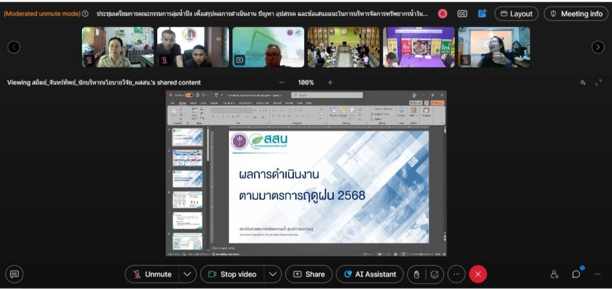Open Meeting info
Viewport: 612px width, 289px height.
coord(576,14)
